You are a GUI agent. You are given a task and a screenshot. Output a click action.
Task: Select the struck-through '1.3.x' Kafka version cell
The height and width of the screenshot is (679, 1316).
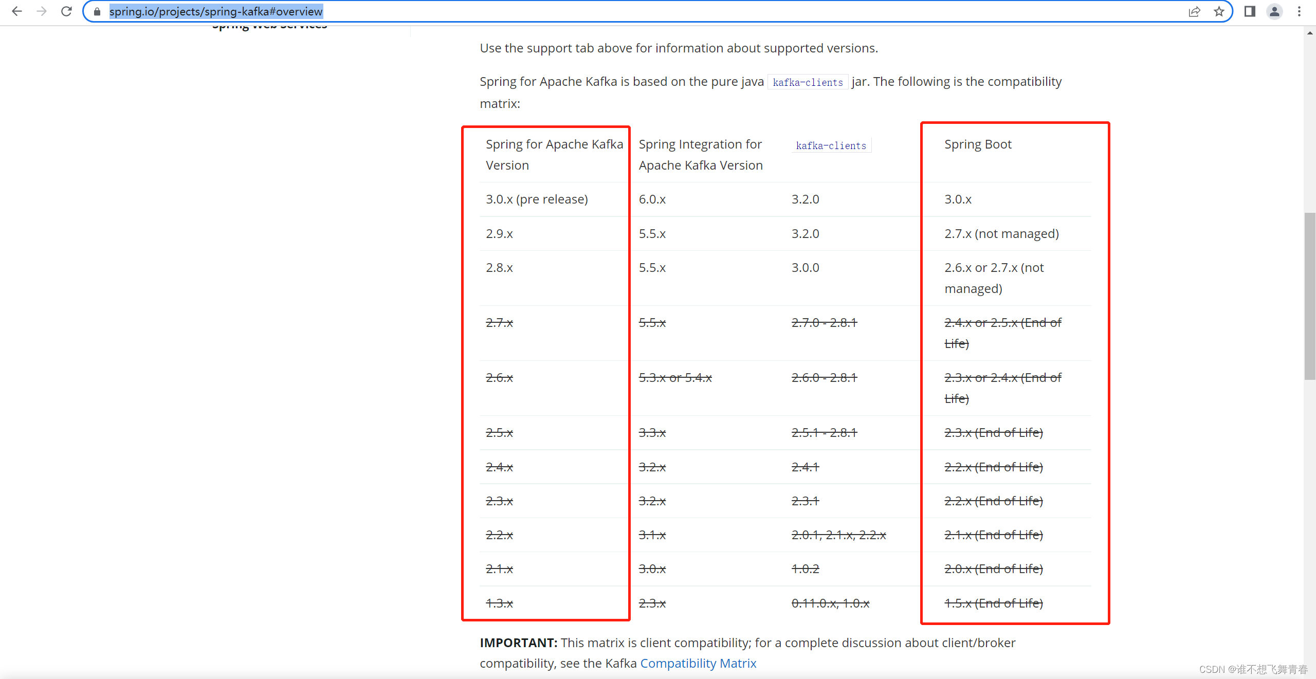pyautogui.click(x=499, y=603)
